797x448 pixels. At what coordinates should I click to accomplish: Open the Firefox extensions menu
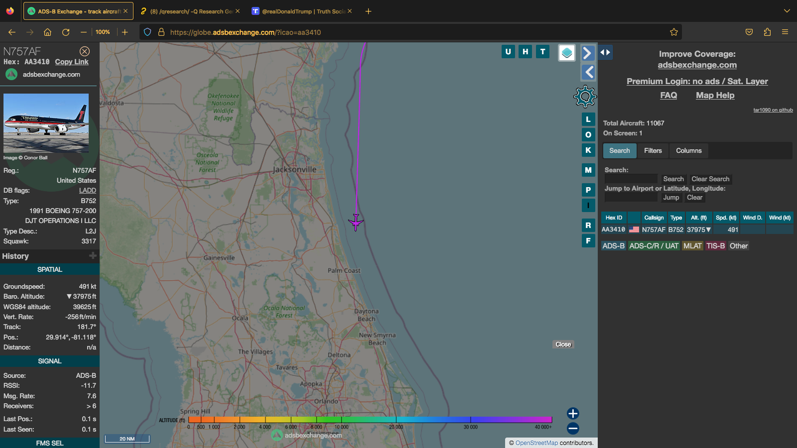(x=767, y=32)
